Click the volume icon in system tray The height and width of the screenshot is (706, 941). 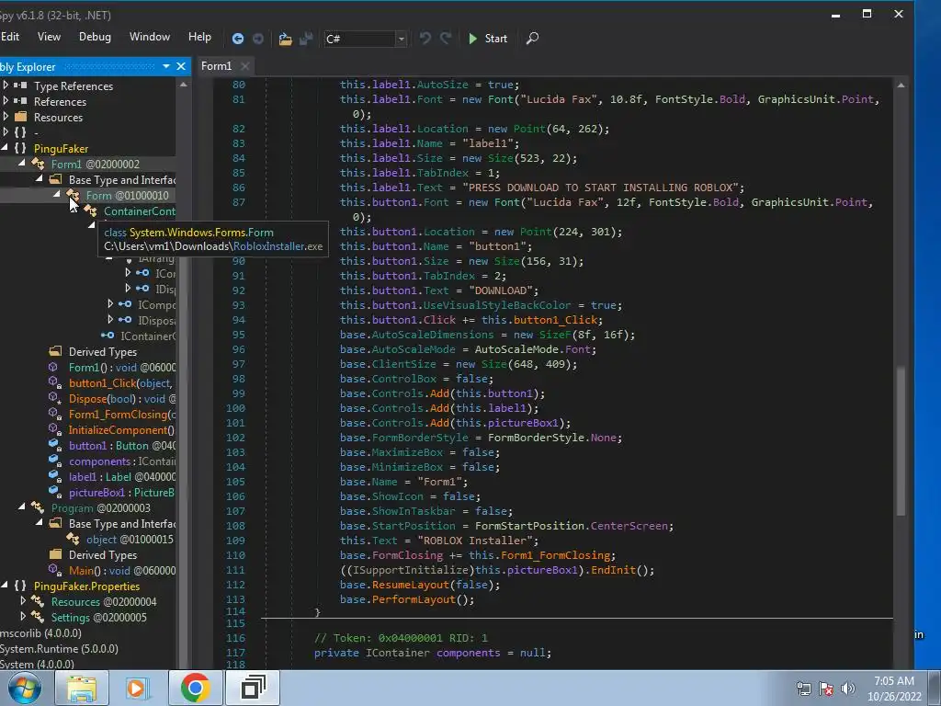[x=847, y=689]
